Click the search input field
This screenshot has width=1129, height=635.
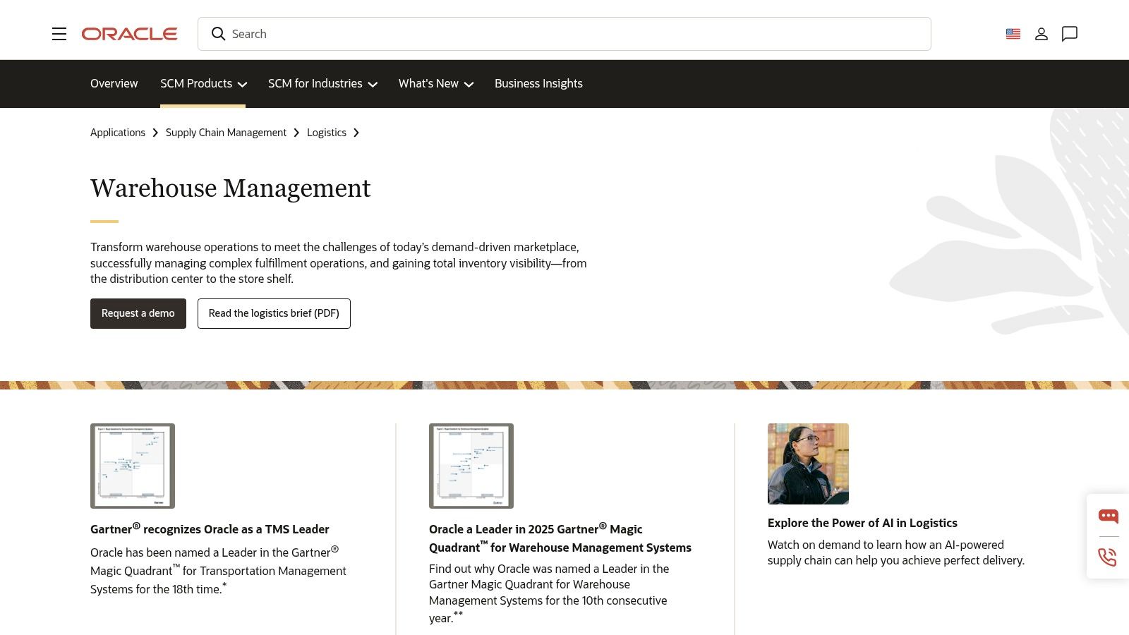pyautogui.click(x=564, y=34)
